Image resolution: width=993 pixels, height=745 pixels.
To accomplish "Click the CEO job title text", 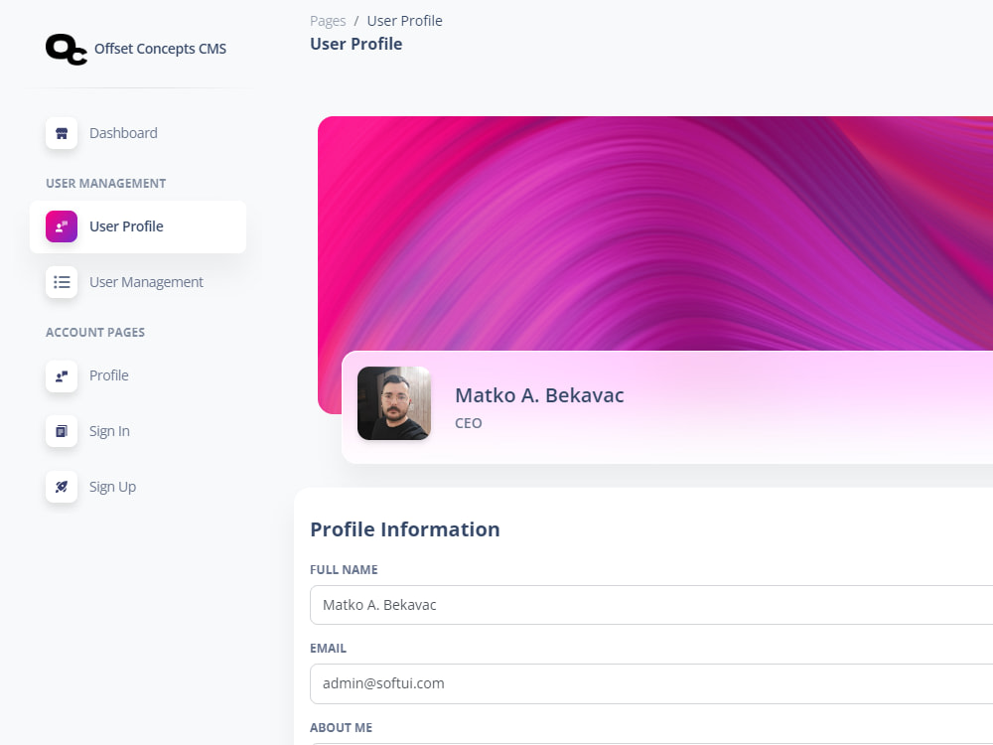I will [469, 423].
